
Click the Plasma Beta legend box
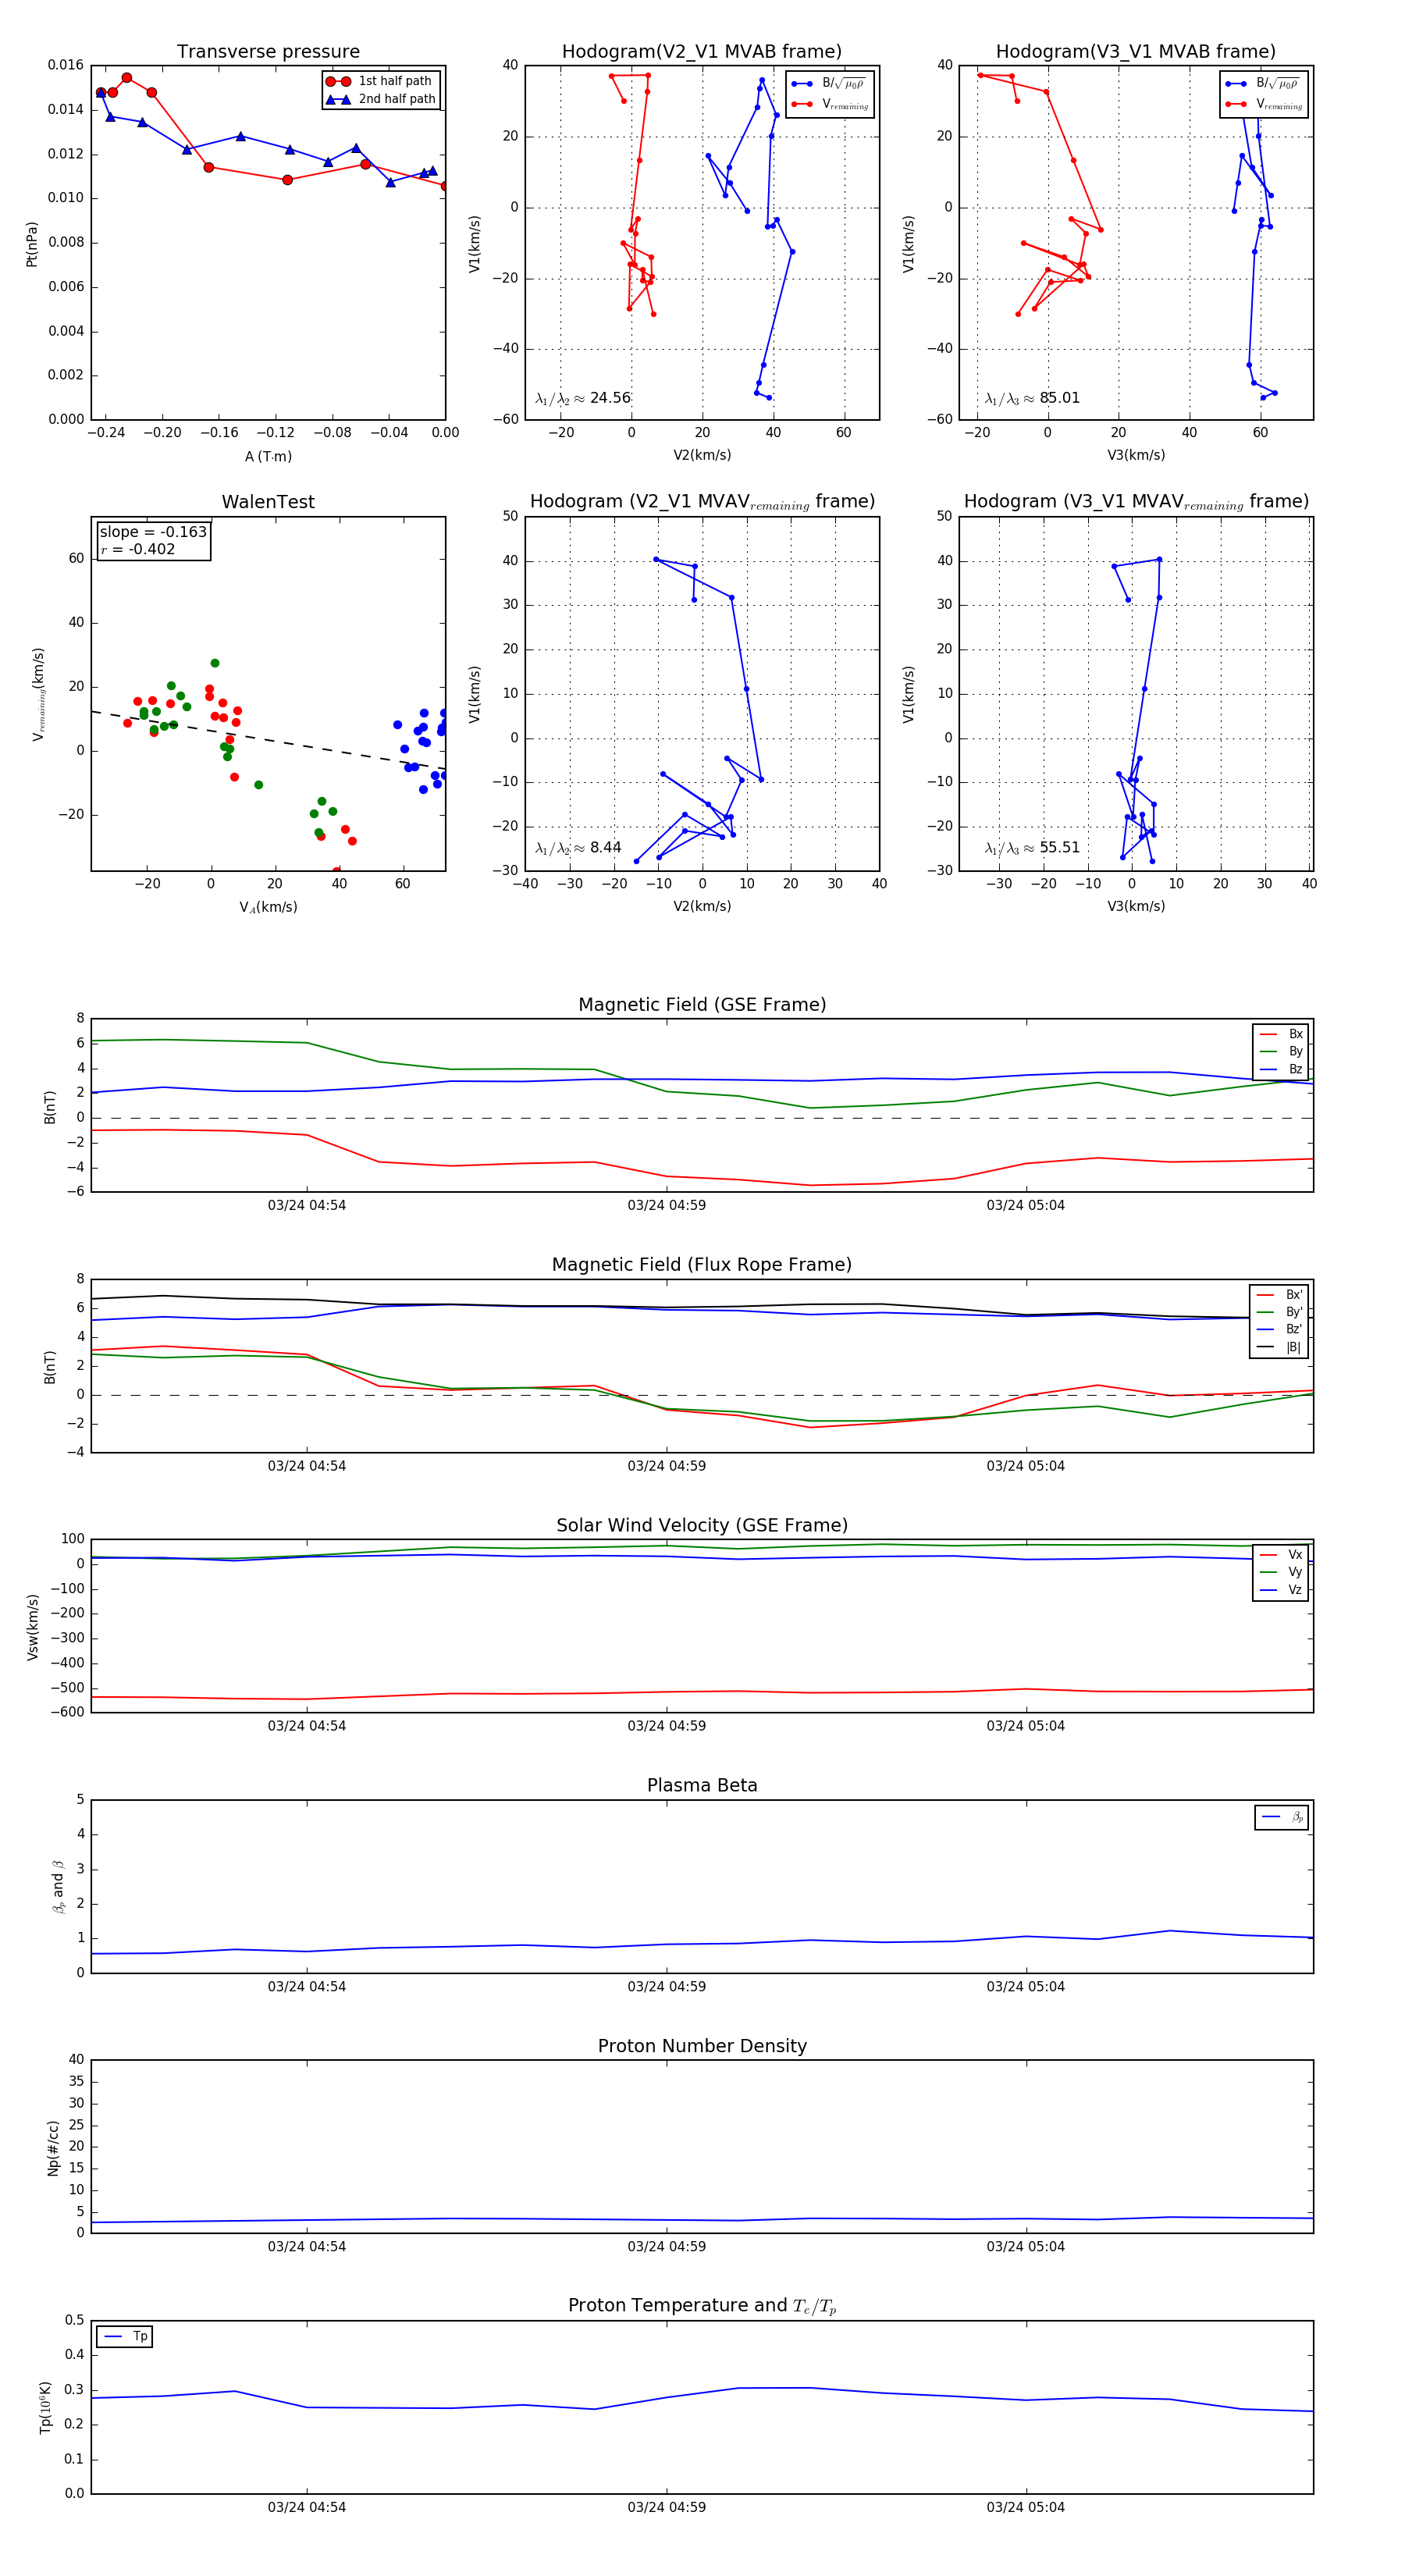pos(1281,1817)
